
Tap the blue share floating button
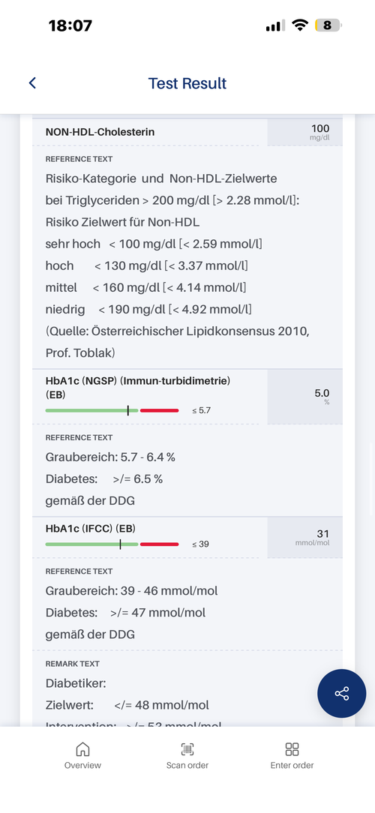342,693
